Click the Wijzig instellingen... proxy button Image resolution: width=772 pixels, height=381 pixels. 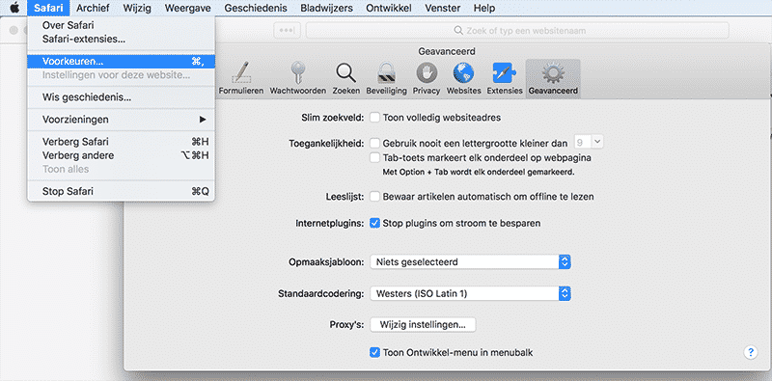click(x=423, y=325)
